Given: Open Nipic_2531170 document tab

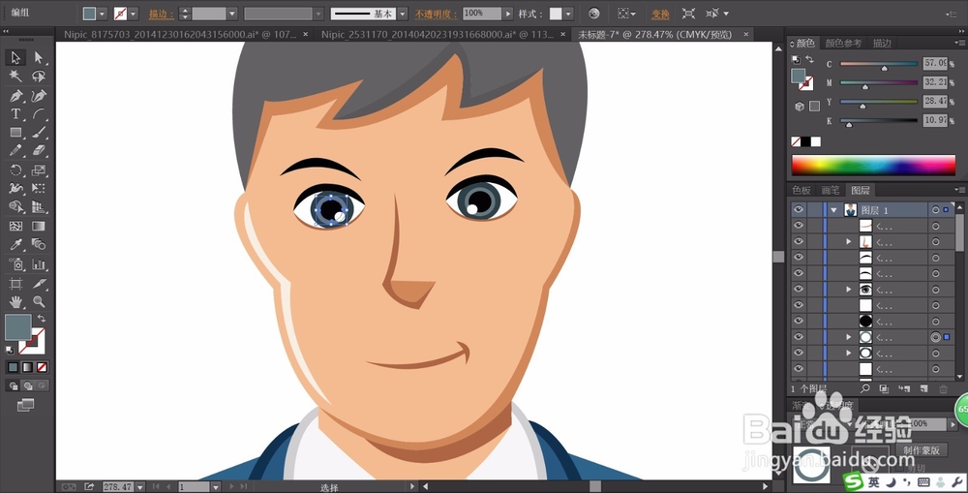Looking at the screenshot, I should point(438,35).
